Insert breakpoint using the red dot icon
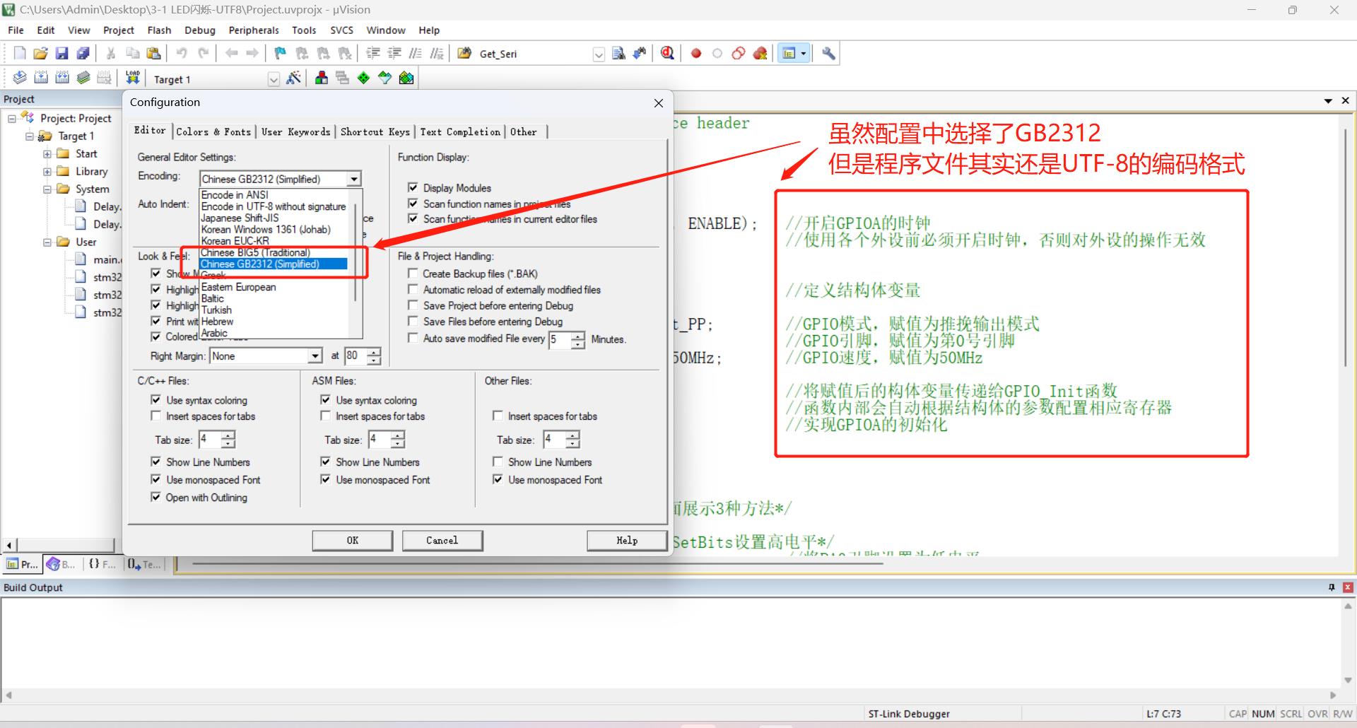 click(x=696, y=53)
